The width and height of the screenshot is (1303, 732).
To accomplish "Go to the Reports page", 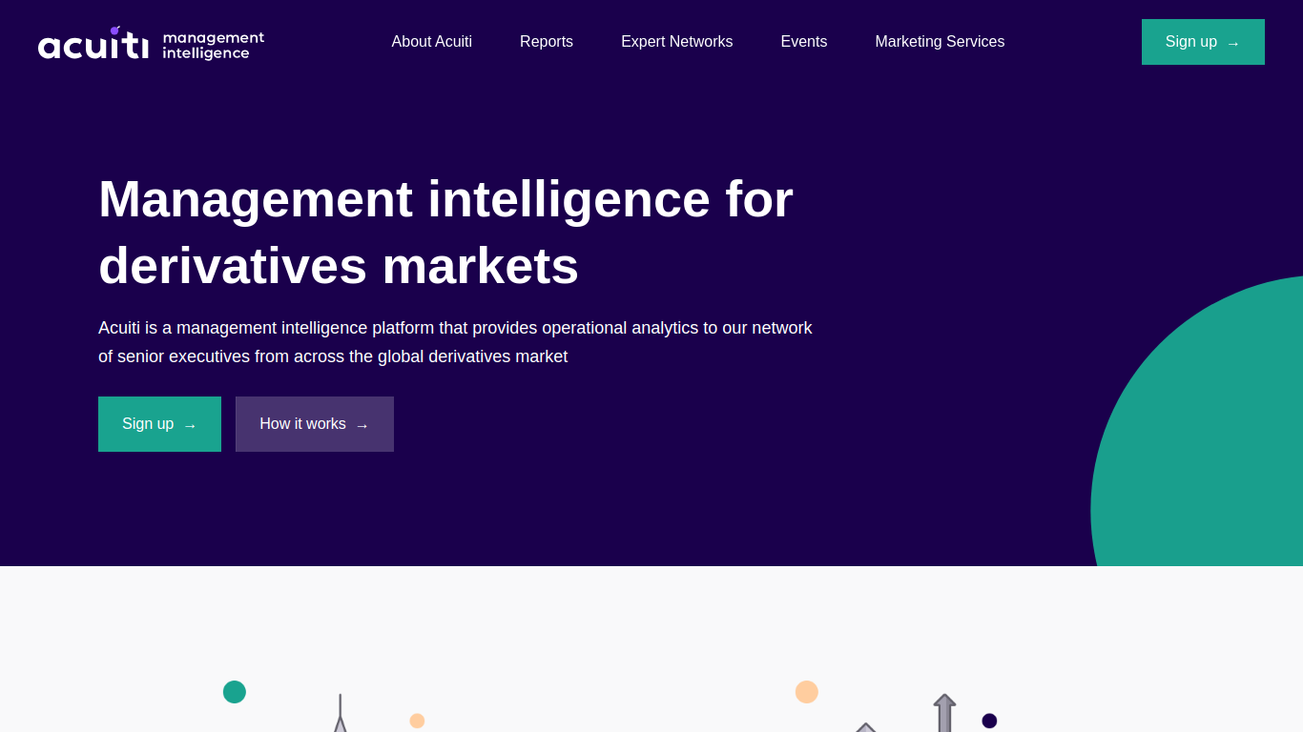I will pos(547,42).
